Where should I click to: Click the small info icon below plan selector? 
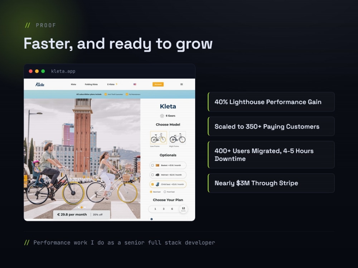click(x=151, y=219)
